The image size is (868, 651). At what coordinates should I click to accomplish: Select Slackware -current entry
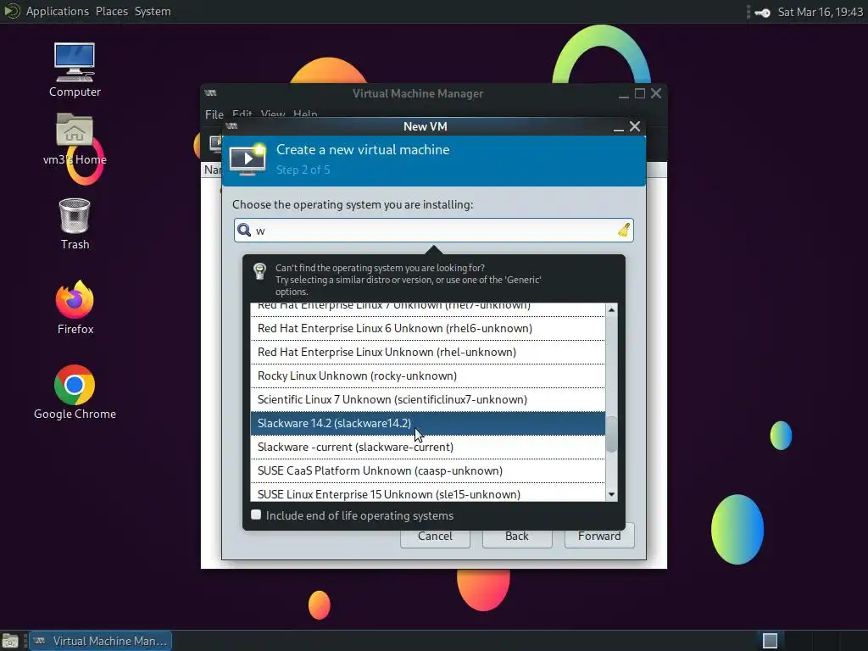[428, 447]
